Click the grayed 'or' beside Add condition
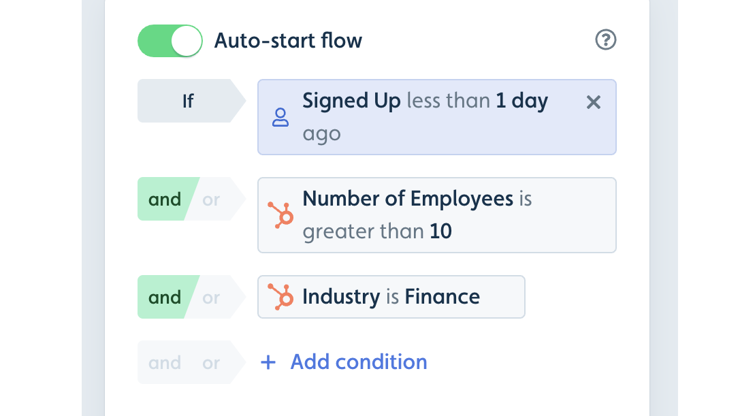This screenshot has width=740, height=416. (x=210, y=362)
